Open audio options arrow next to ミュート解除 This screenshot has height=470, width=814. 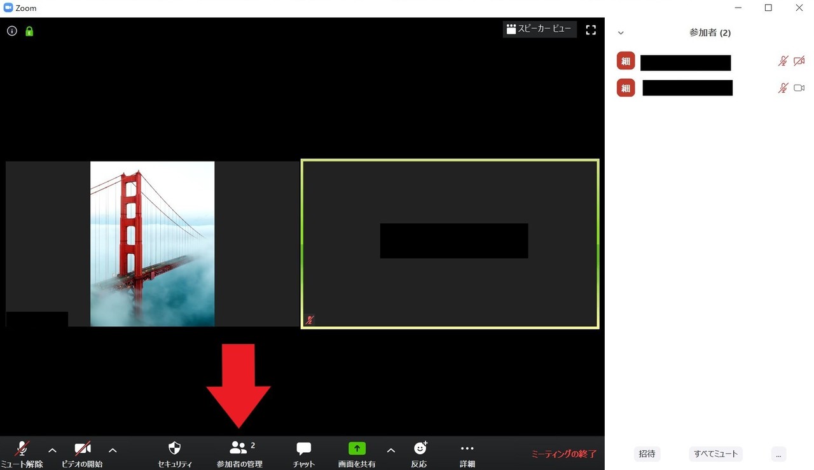(52, 450)
